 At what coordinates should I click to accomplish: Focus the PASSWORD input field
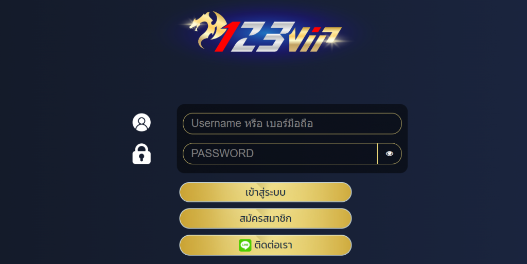[280, 154]
